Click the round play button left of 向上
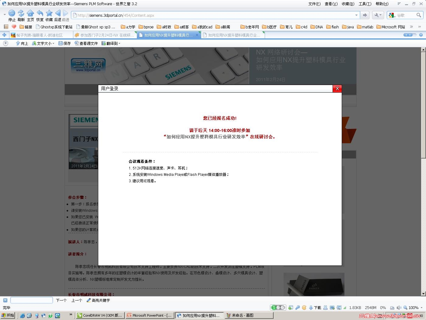Image resolution: width=426 pixels, height=320 pixels. 5,43
